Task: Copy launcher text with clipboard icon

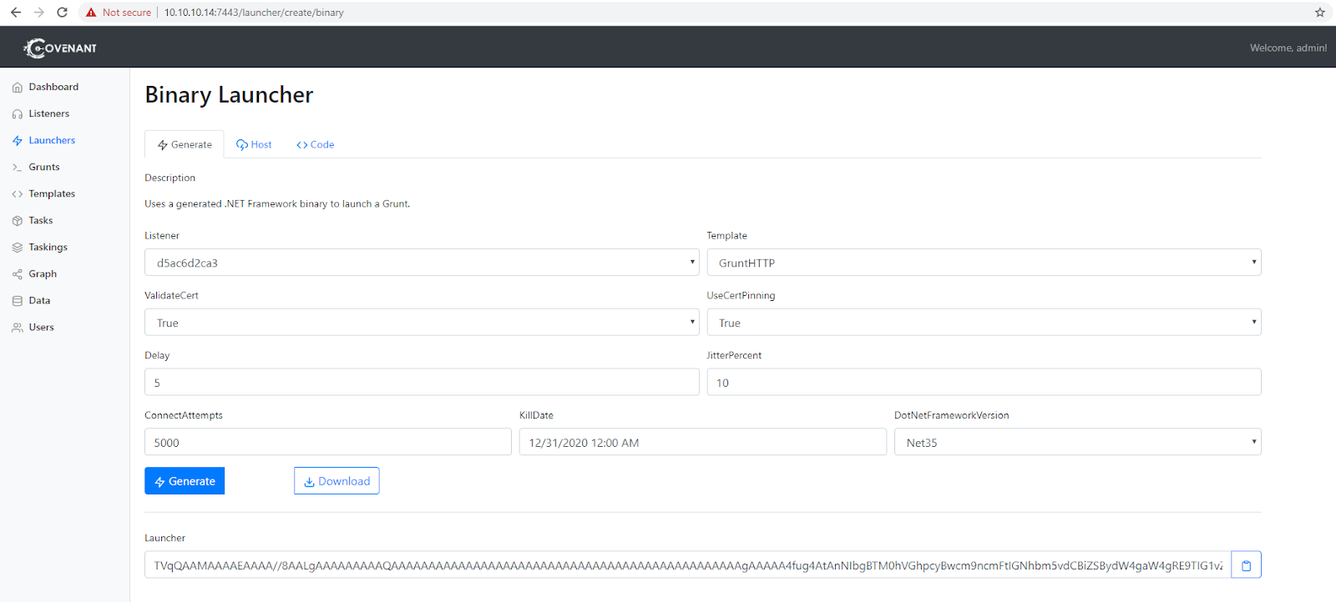Action: (1246, 565)
